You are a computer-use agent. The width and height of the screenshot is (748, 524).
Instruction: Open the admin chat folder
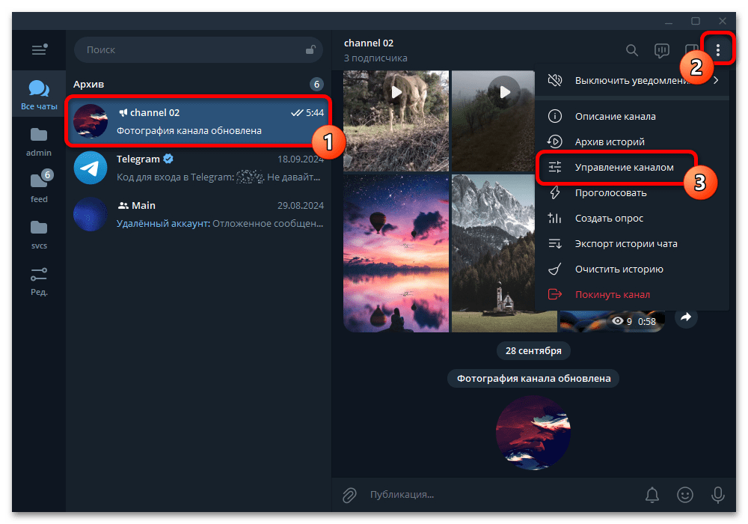tap(39, 141)
